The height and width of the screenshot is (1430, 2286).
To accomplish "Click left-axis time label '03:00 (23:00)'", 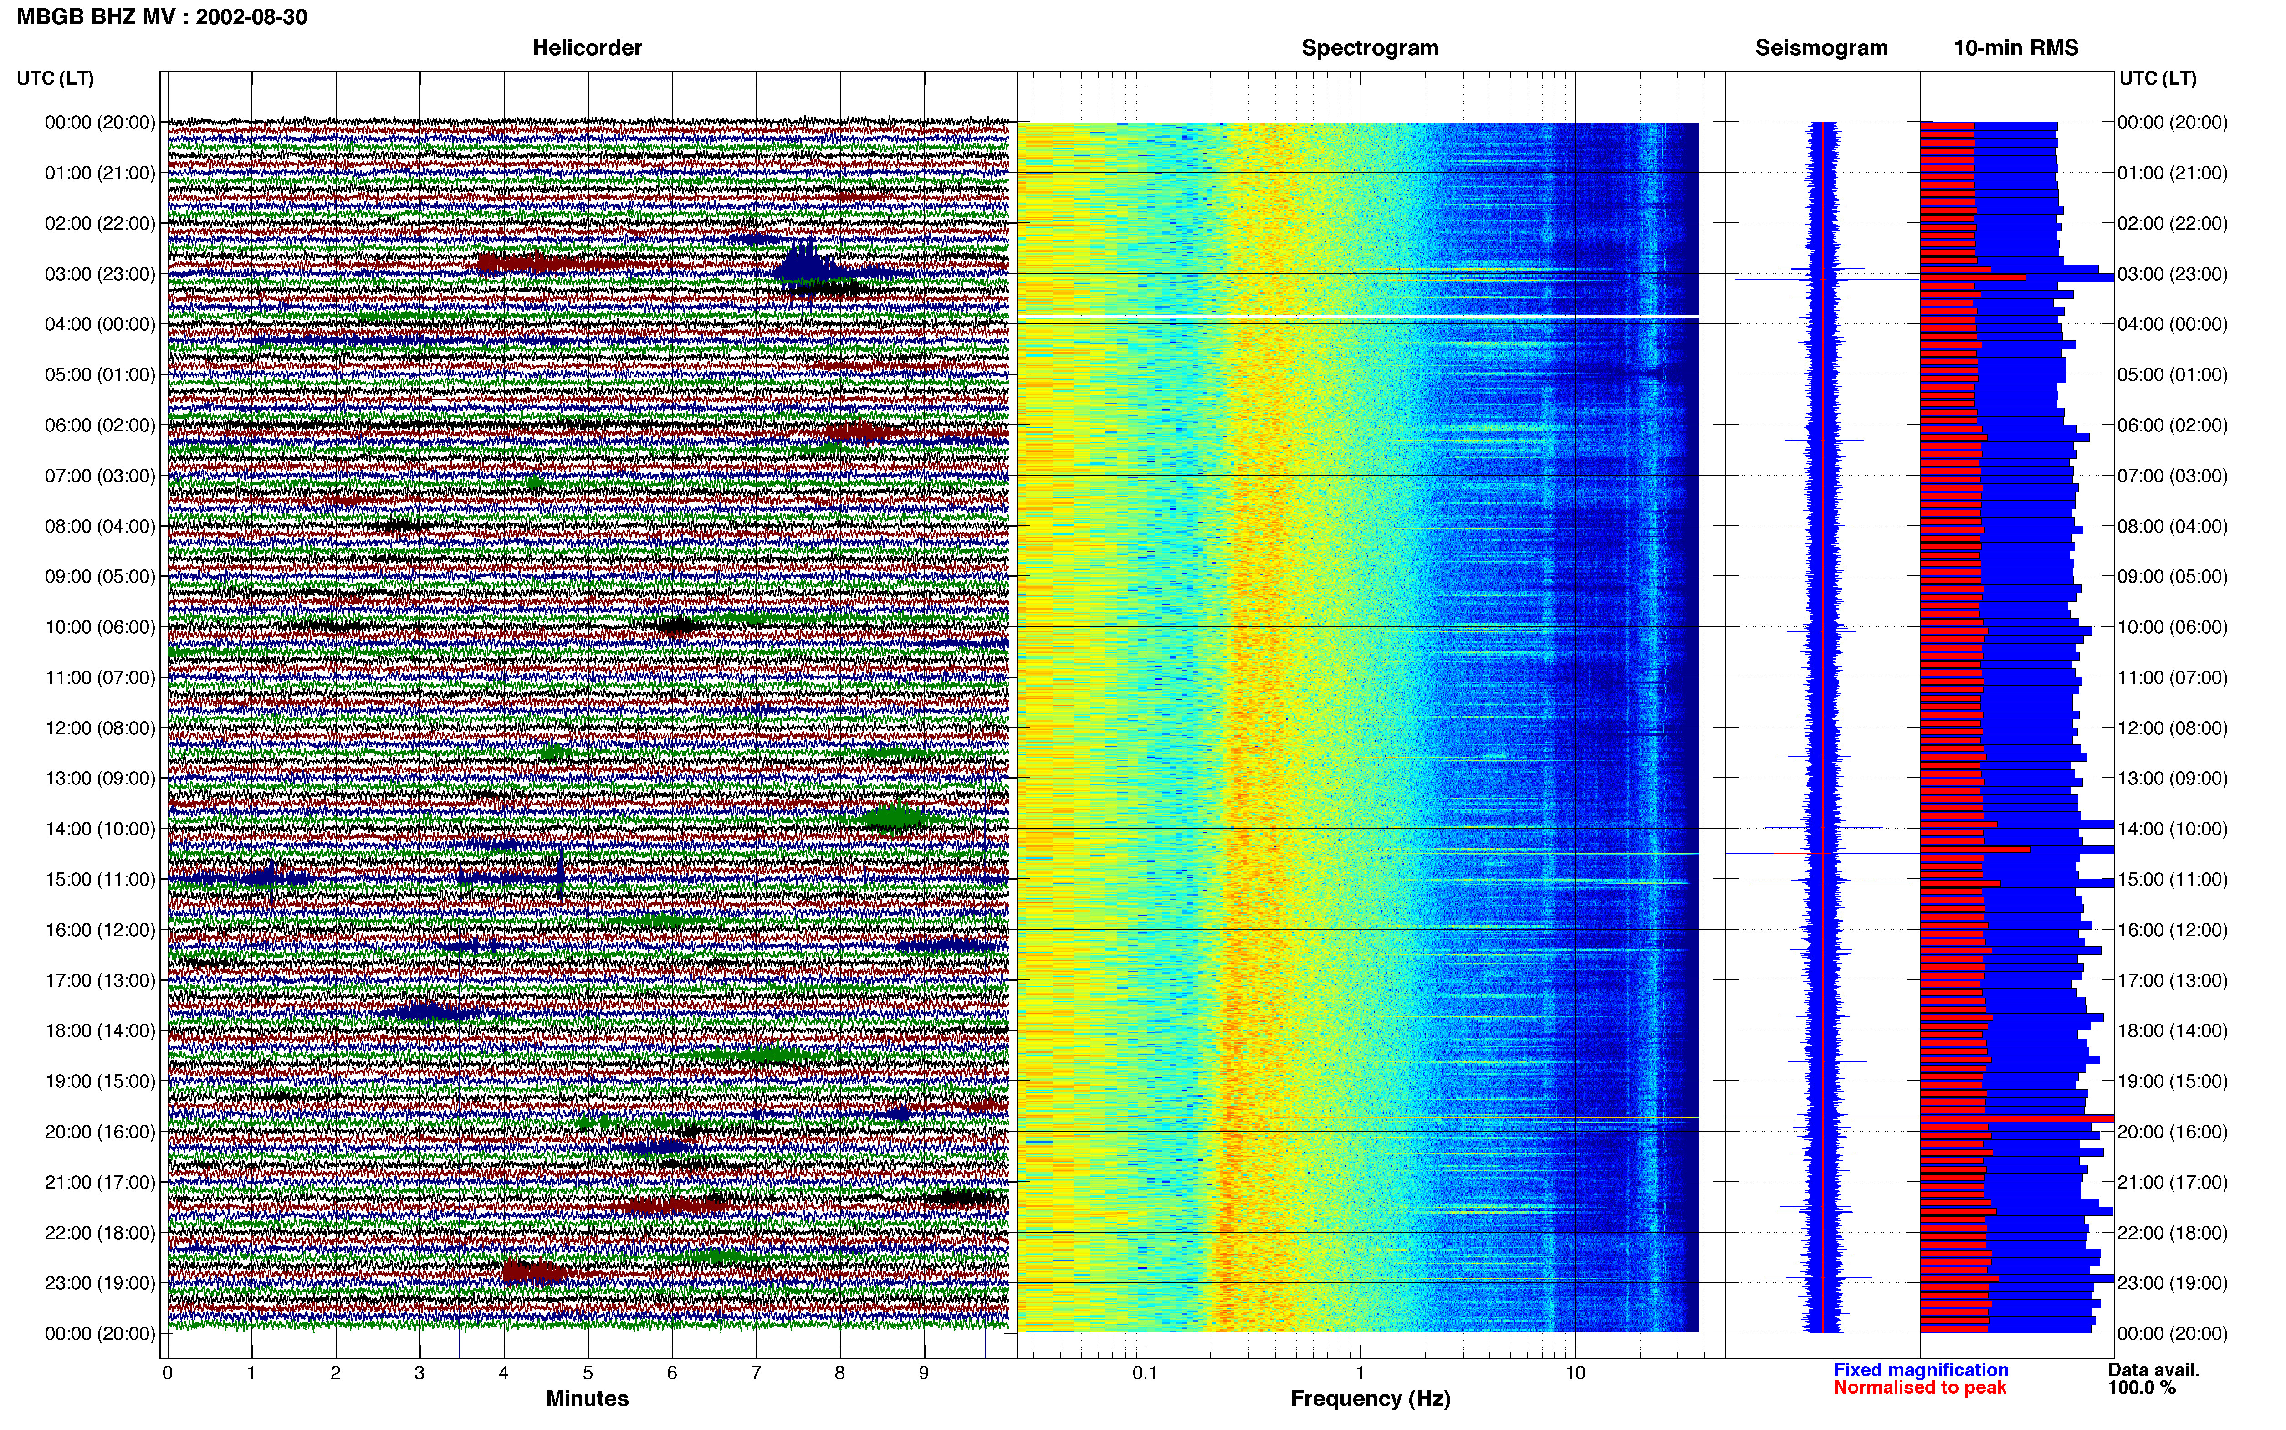I will point(100,274).
